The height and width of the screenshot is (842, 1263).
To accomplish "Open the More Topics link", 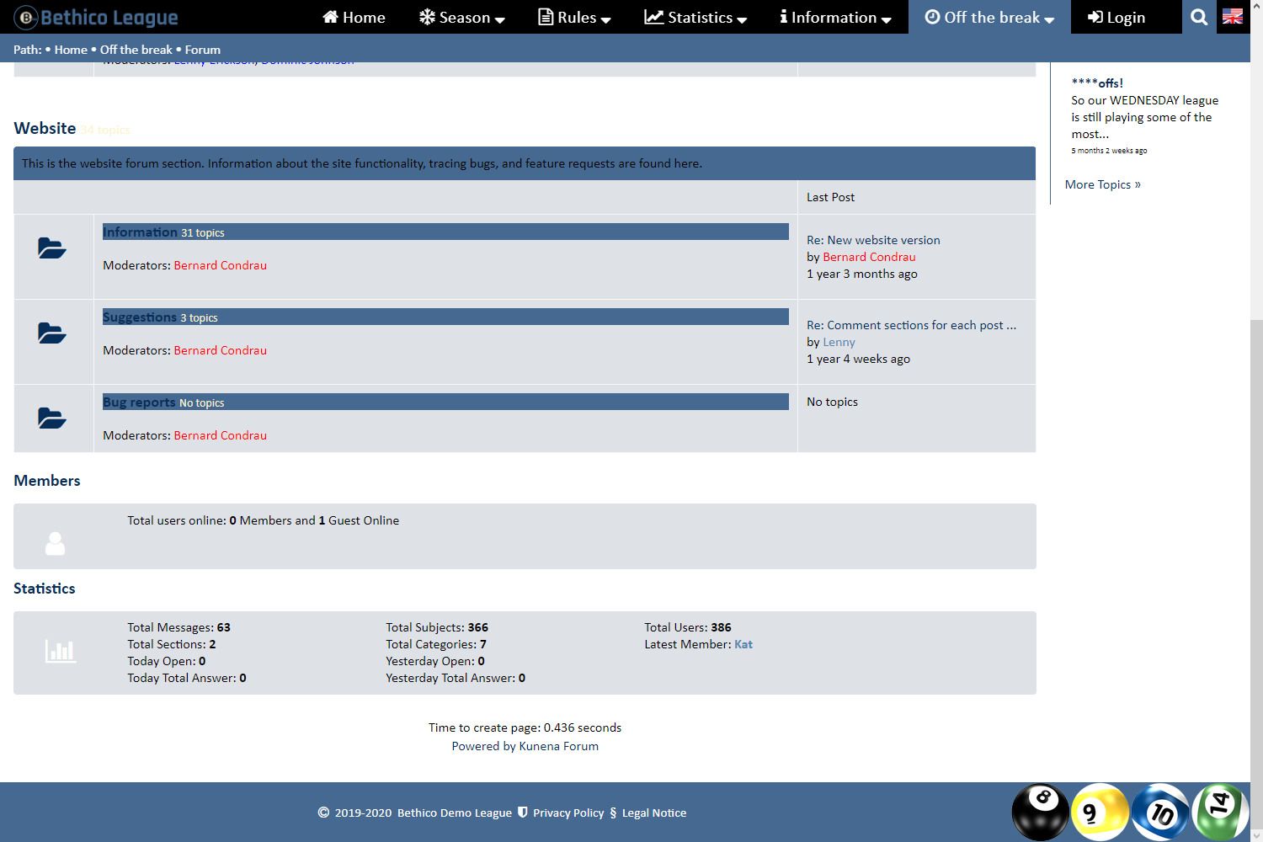I will [x=1102, y=184].
